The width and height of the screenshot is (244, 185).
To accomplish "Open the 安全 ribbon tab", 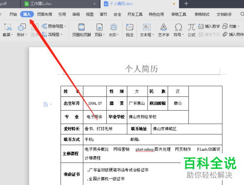I will click(x=117, y=14).
